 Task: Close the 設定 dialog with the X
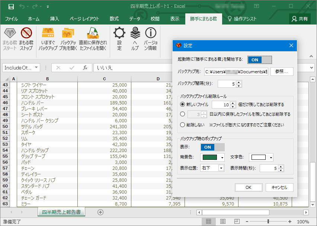click(x=291, y=45)
